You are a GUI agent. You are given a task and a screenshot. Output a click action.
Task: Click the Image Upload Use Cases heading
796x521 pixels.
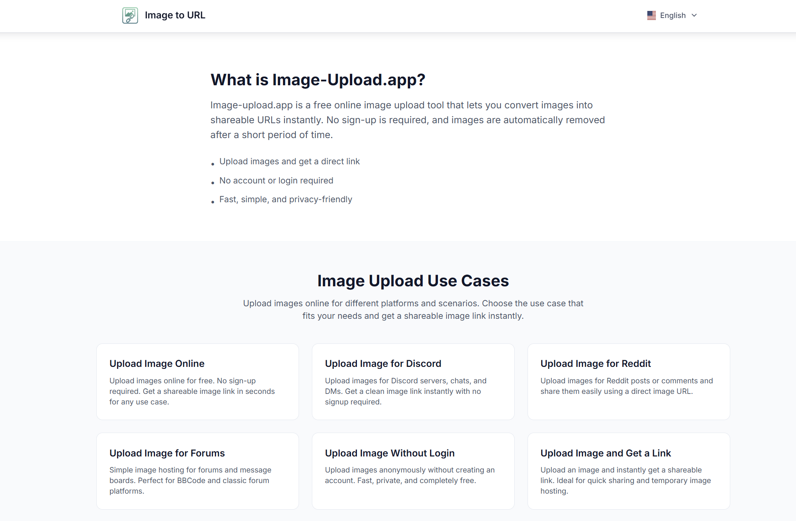coord(413,281)
